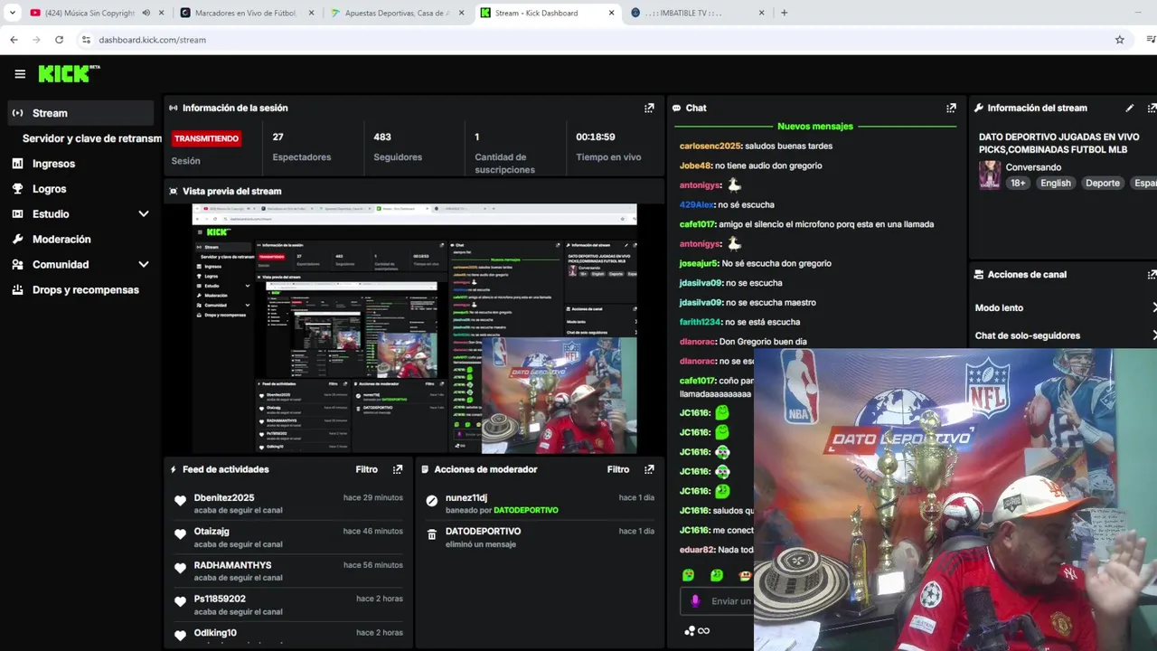
Task: Open Ingresos in the sidebar
Action: pyautogui.click(x=53, y=164)
